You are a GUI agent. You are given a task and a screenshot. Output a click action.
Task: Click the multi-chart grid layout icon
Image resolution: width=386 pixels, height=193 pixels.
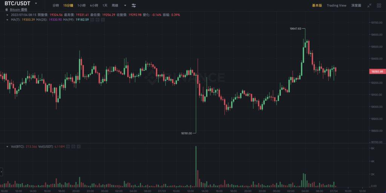(x=378, y=6)
